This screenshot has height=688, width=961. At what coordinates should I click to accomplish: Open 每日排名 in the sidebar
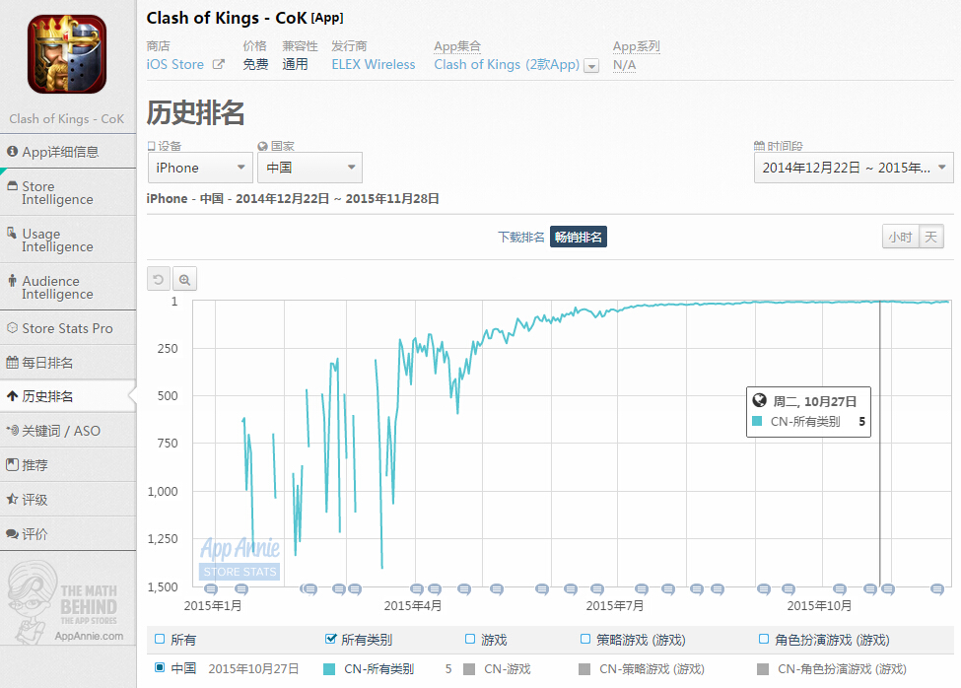coord(68,362)
